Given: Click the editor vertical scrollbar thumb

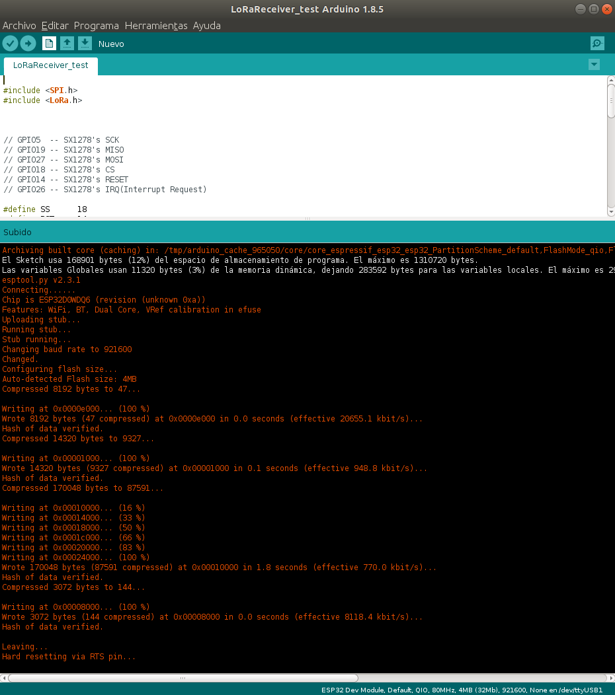Looking at the screenshot, I should (x=611, y=101).
